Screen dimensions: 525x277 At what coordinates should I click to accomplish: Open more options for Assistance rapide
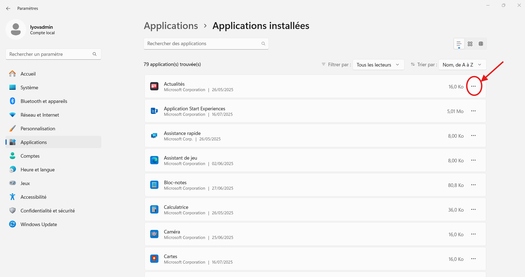click(473, 135)
